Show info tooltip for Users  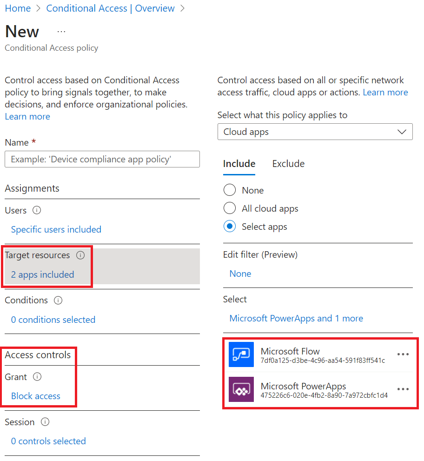coord(37,210)
